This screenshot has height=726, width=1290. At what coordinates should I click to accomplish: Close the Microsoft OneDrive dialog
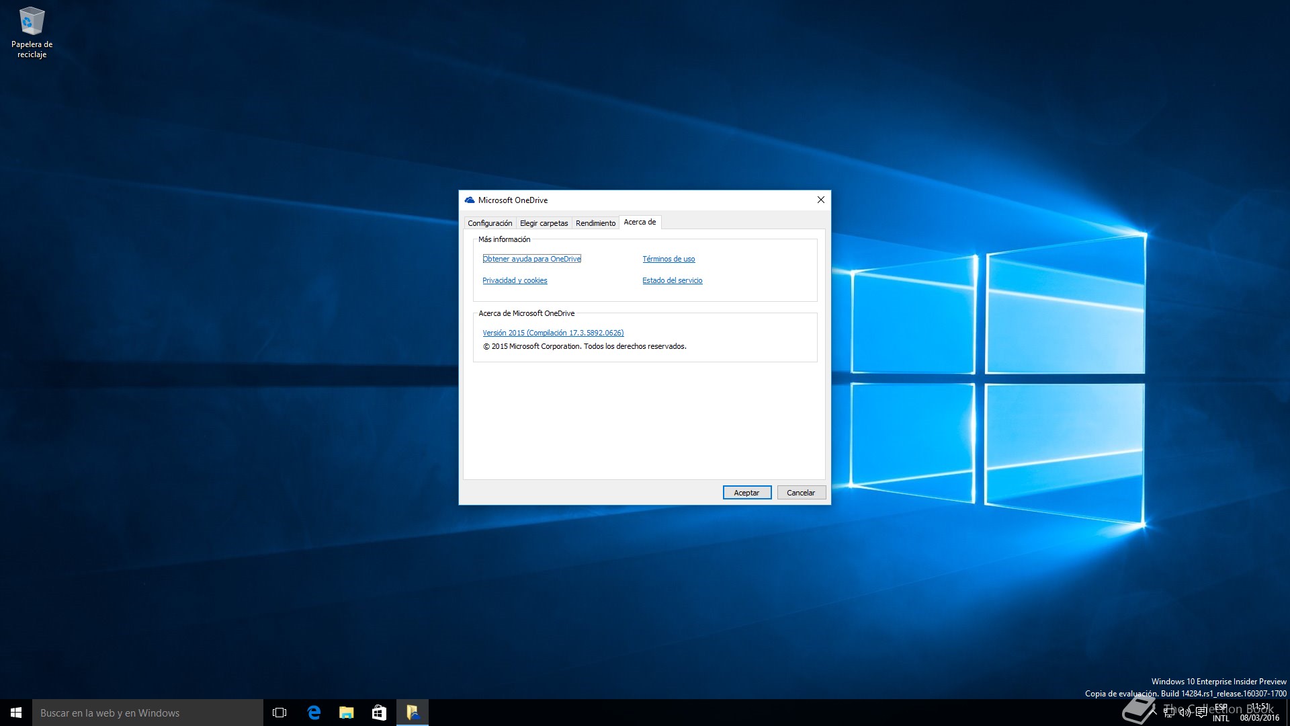pos(820,200)
